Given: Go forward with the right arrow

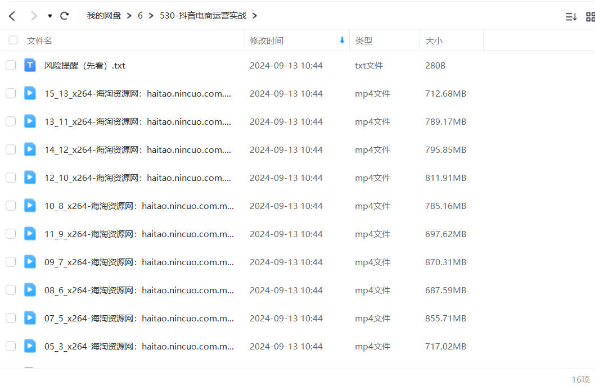Looking at the screenshot, I should click(34, 16).
